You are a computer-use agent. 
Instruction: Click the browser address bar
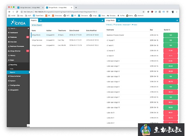[x=82, y=12]
